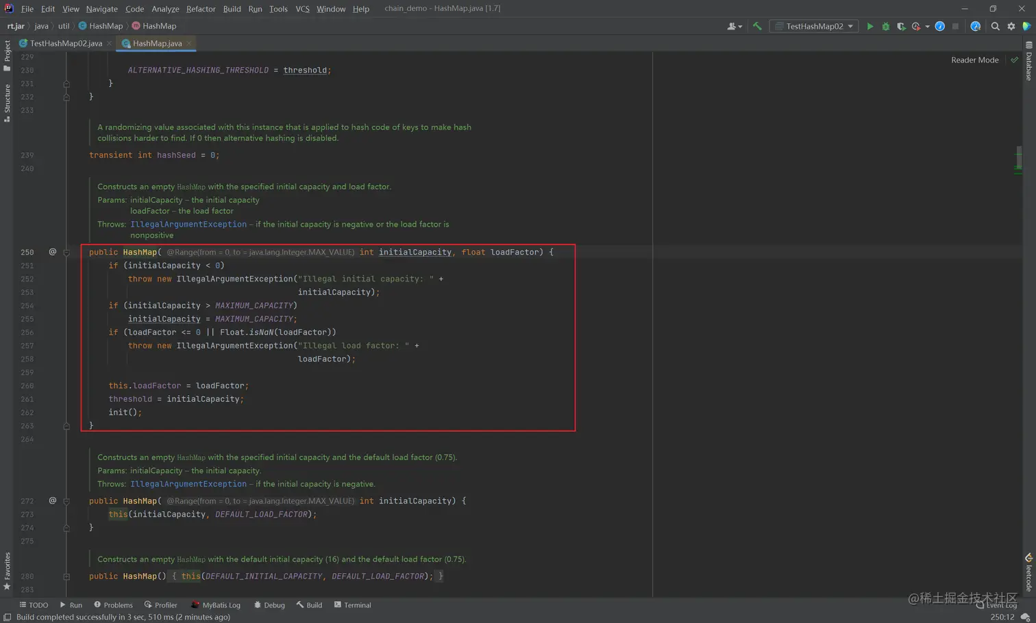Click the status bar icon beside 250:12
1036x623 pixels.
(1026, 617)
